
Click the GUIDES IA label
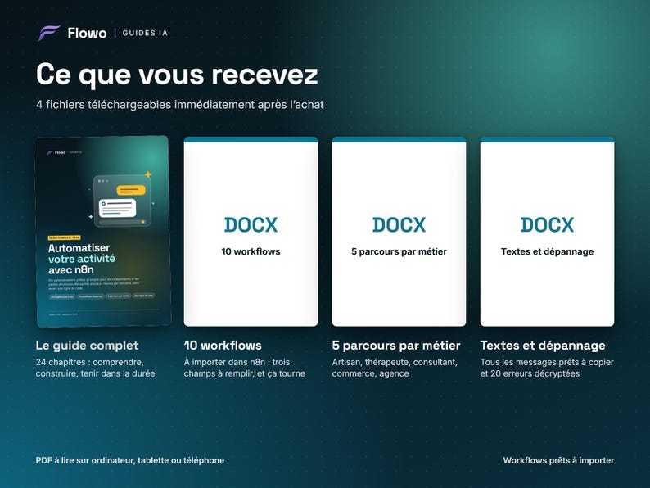tap(145, 34)
